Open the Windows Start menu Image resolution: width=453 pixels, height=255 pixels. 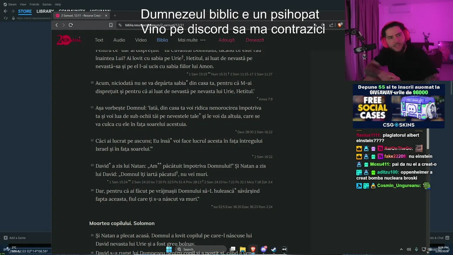(x=169, y=249)
